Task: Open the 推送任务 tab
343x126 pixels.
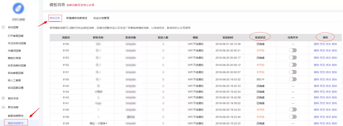Action: tap(55, 18)
